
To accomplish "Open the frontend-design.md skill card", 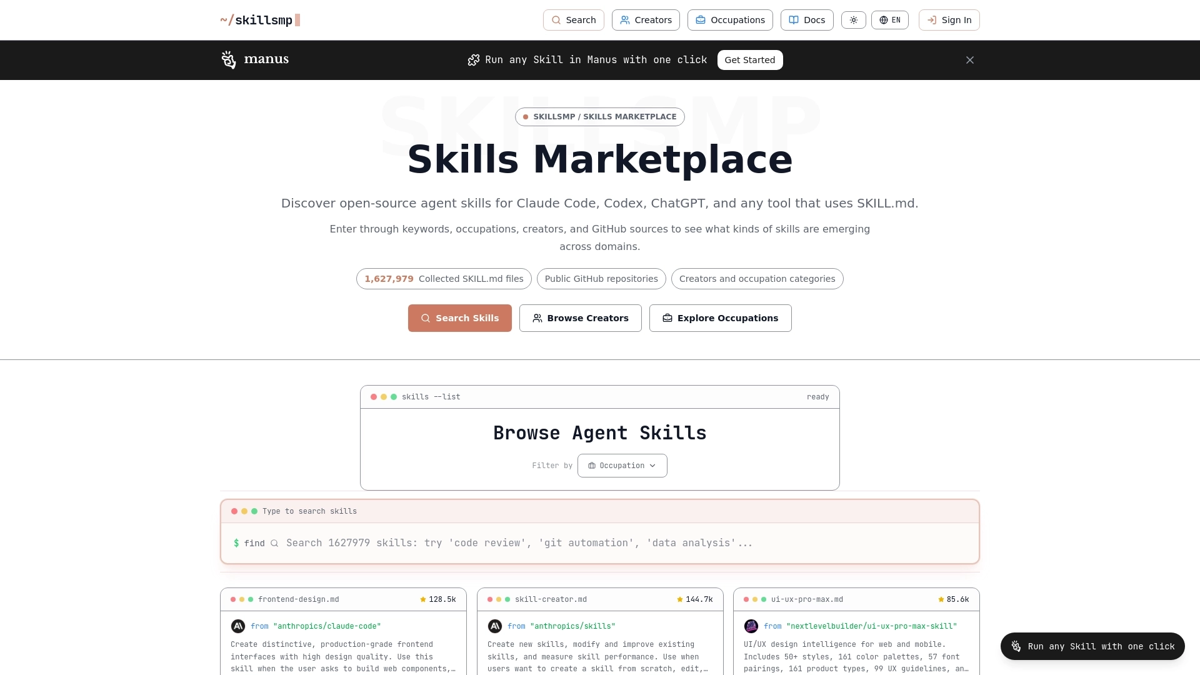I will [343, 631].
